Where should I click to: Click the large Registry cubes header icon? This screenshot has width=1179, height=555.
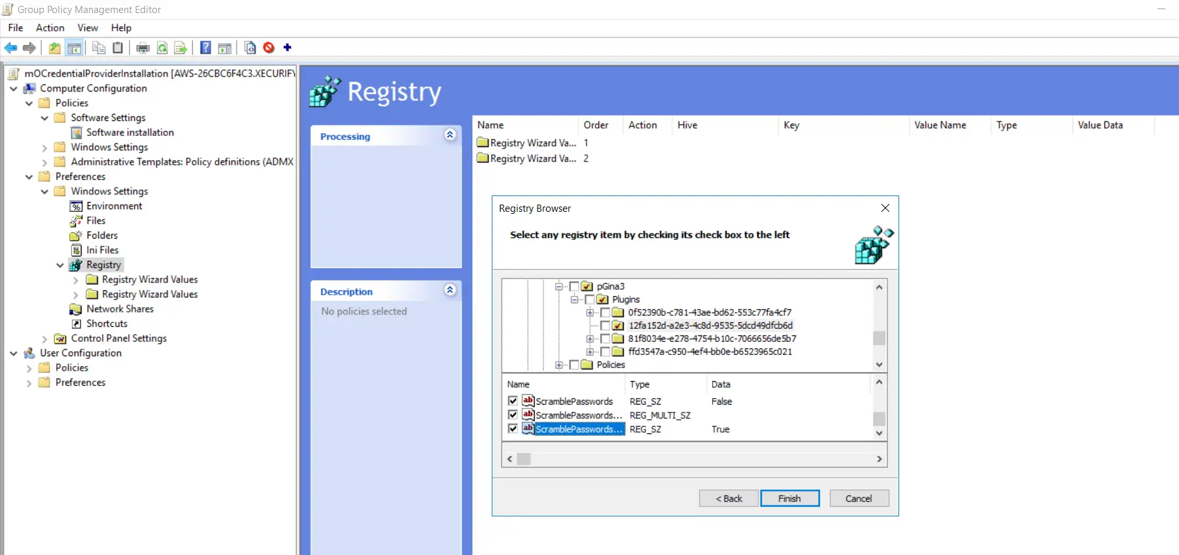coord(325,91)
